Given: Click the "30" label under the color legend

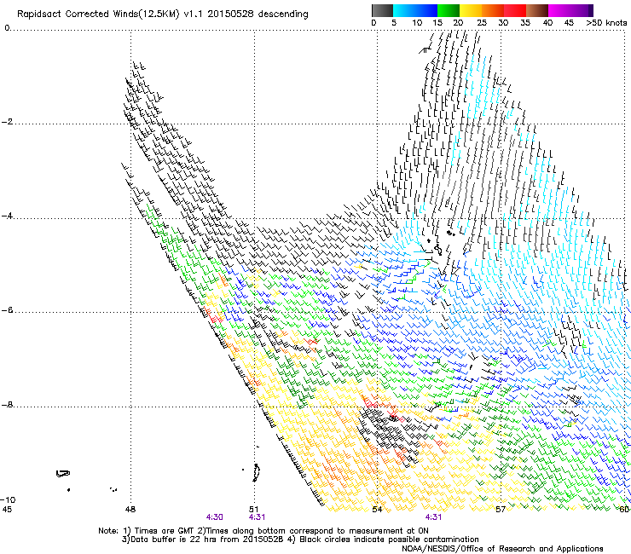Looking at the screenshot, I should click(x=503, y=23).
